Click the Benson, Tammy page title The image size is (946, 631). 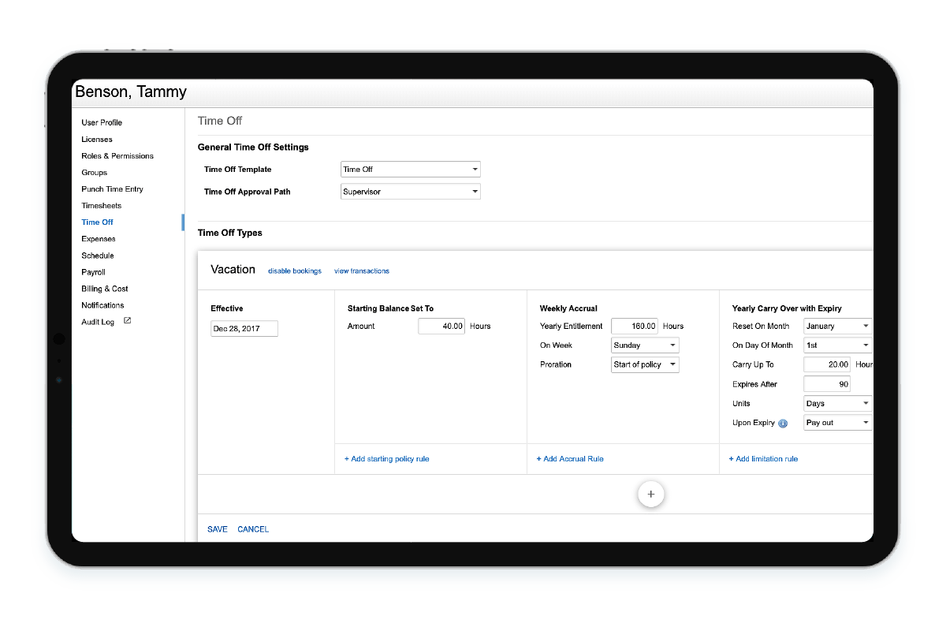(131, 92)
